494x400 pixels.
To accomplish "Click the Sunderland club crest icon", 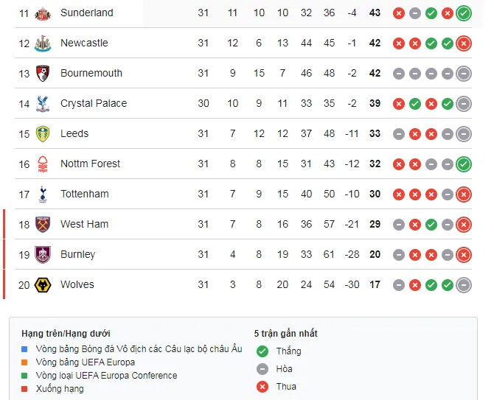I will coord(43,13).
